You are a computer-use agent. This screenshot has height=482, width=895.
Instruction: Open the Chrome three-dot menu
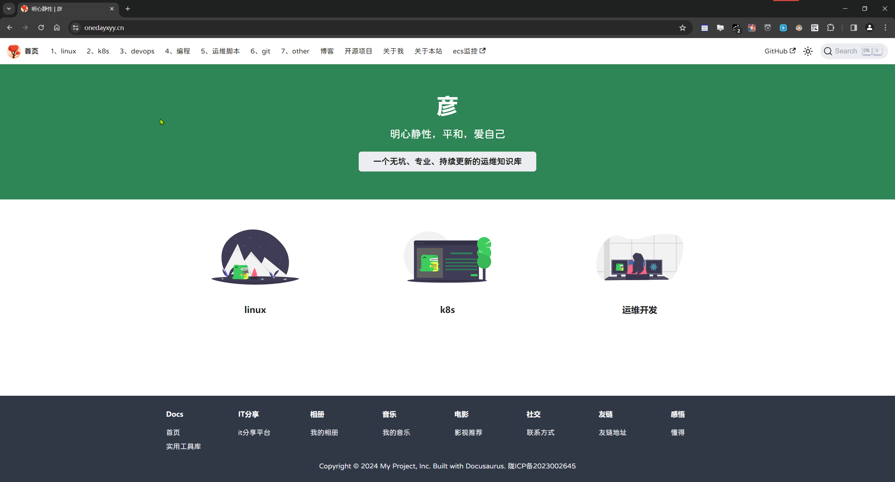click(885, 28)
